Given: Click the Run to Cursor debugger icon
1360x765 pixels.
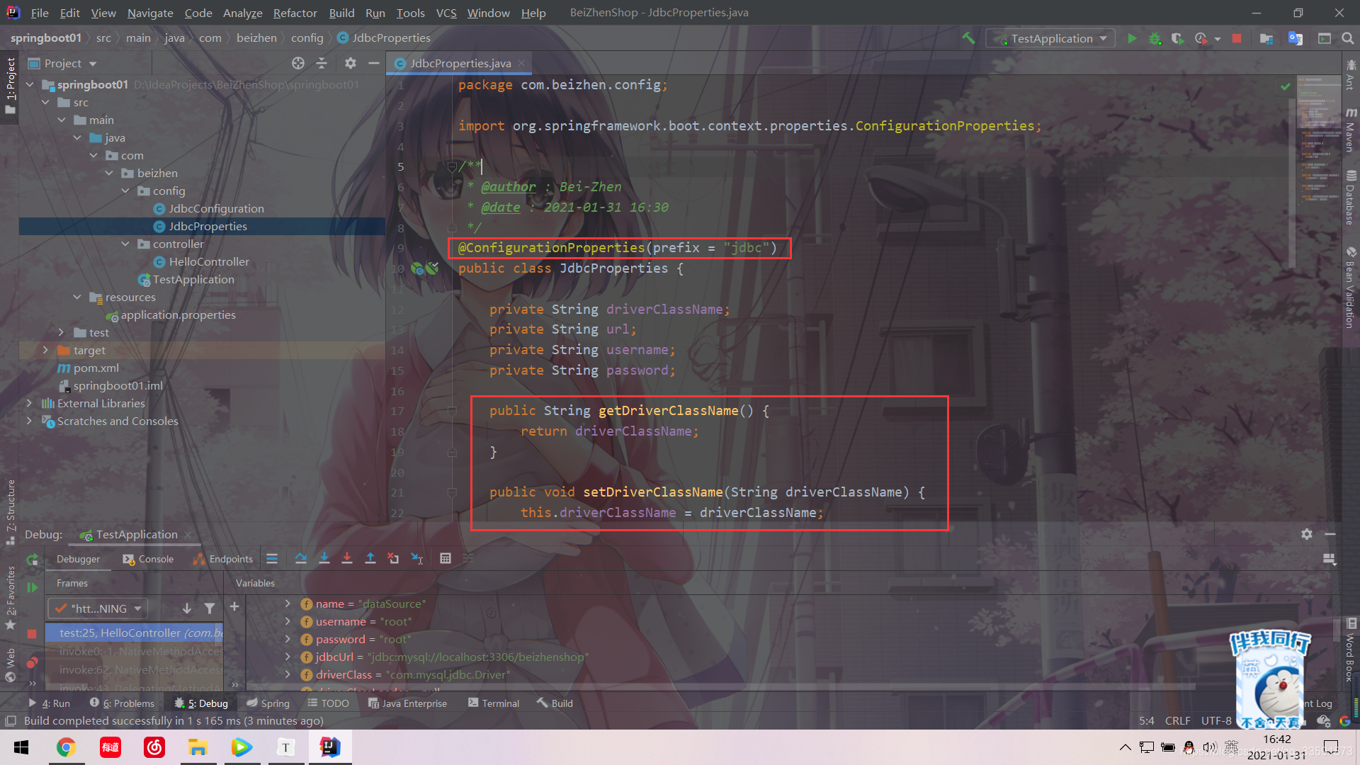Looking at the screenshot, I should pos(417,559).
